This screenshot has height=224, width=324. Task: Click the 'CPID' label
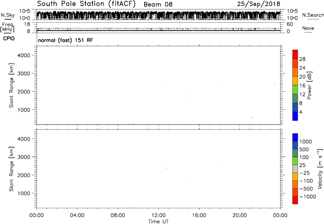(x=9, y=38)
